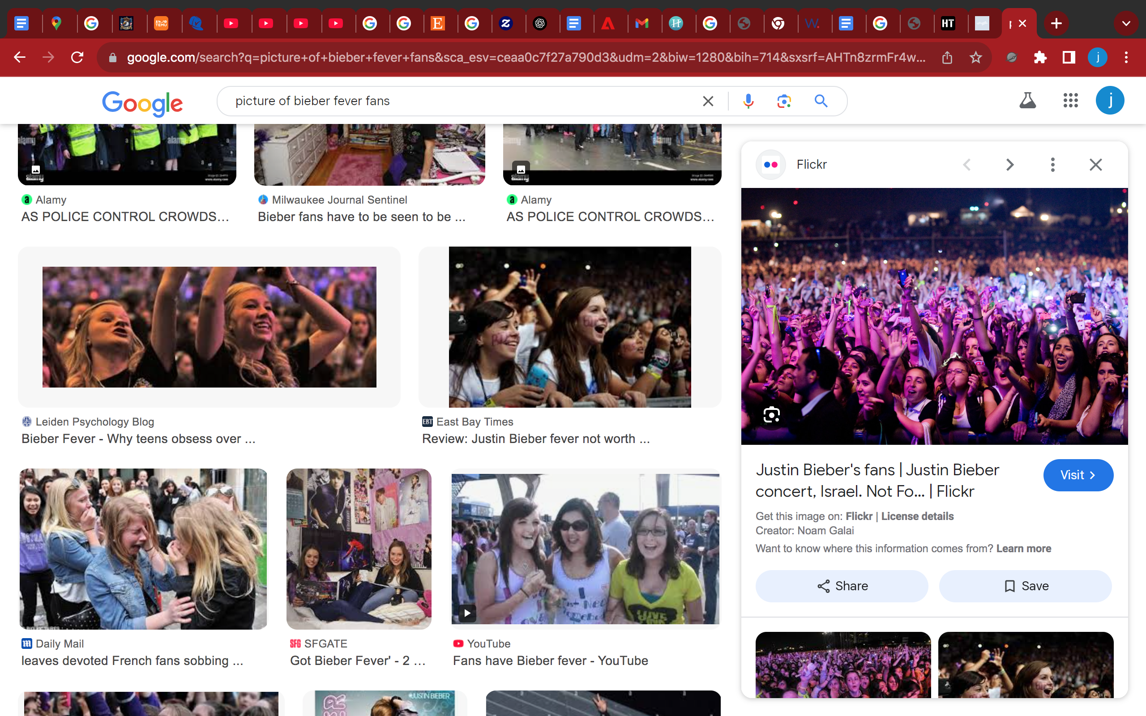The height and width of the screenshot is (716, 1146).
Task: Save the image with the Save button
Action: (1025, 586)
